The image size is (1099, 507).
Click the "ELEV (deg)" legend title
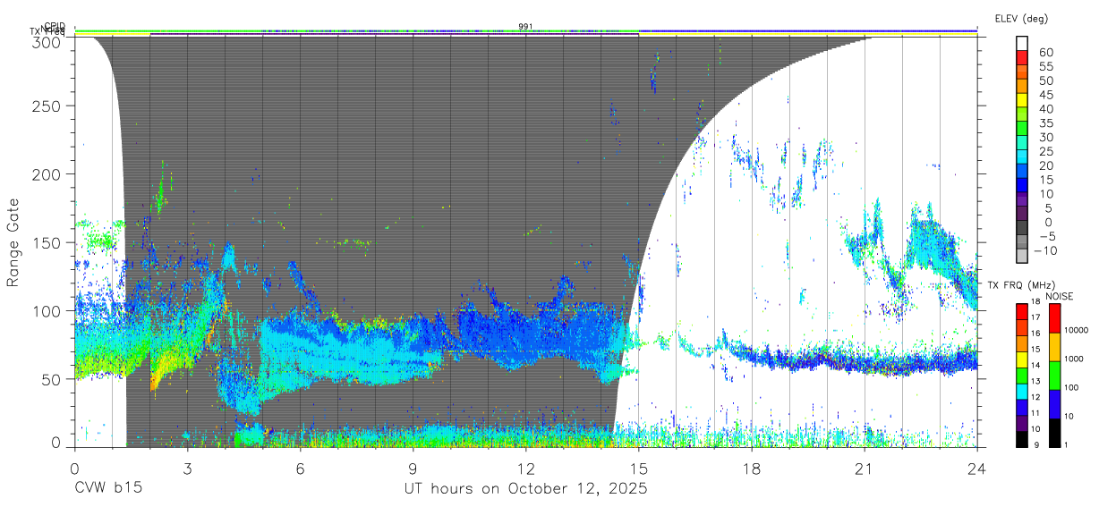[x=1021, y=19]
